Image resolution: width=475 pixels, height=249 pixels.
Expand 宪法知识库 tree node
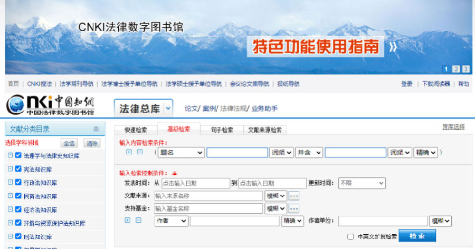coord(11,168)
